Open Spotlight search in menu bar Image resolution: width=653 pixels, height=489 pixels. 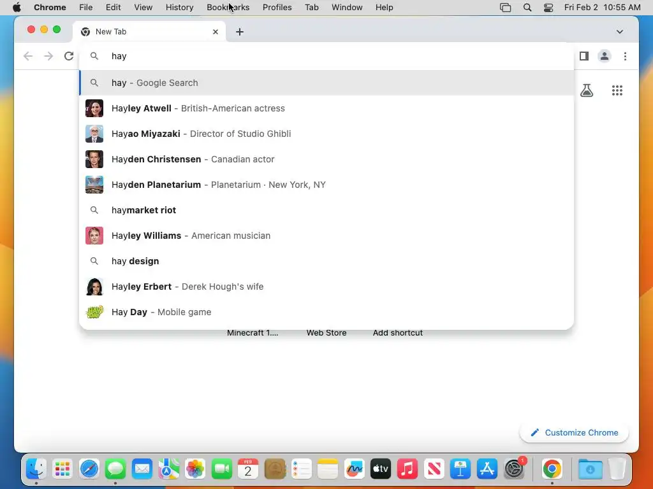coord(527,8)
